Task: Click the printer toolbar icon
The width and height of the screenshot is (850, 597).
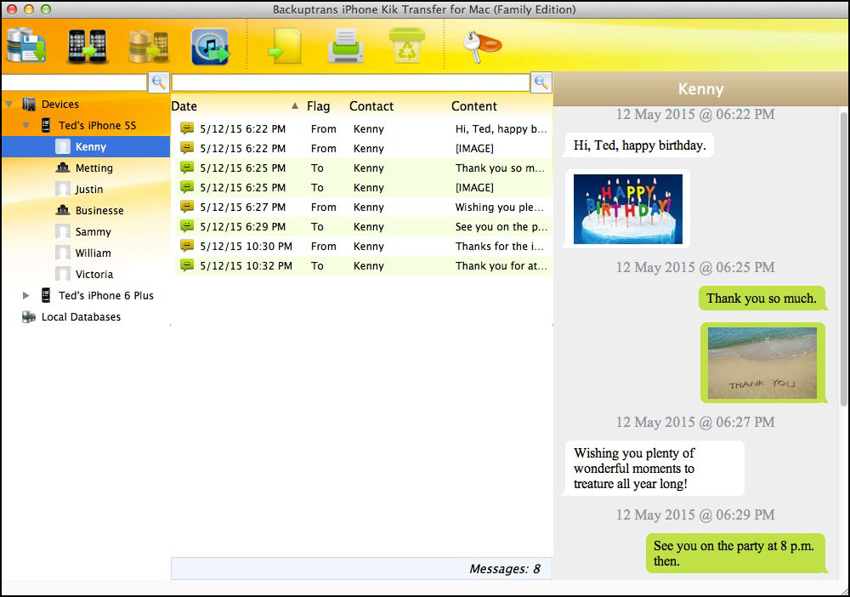Action: [x=345, y=46]
